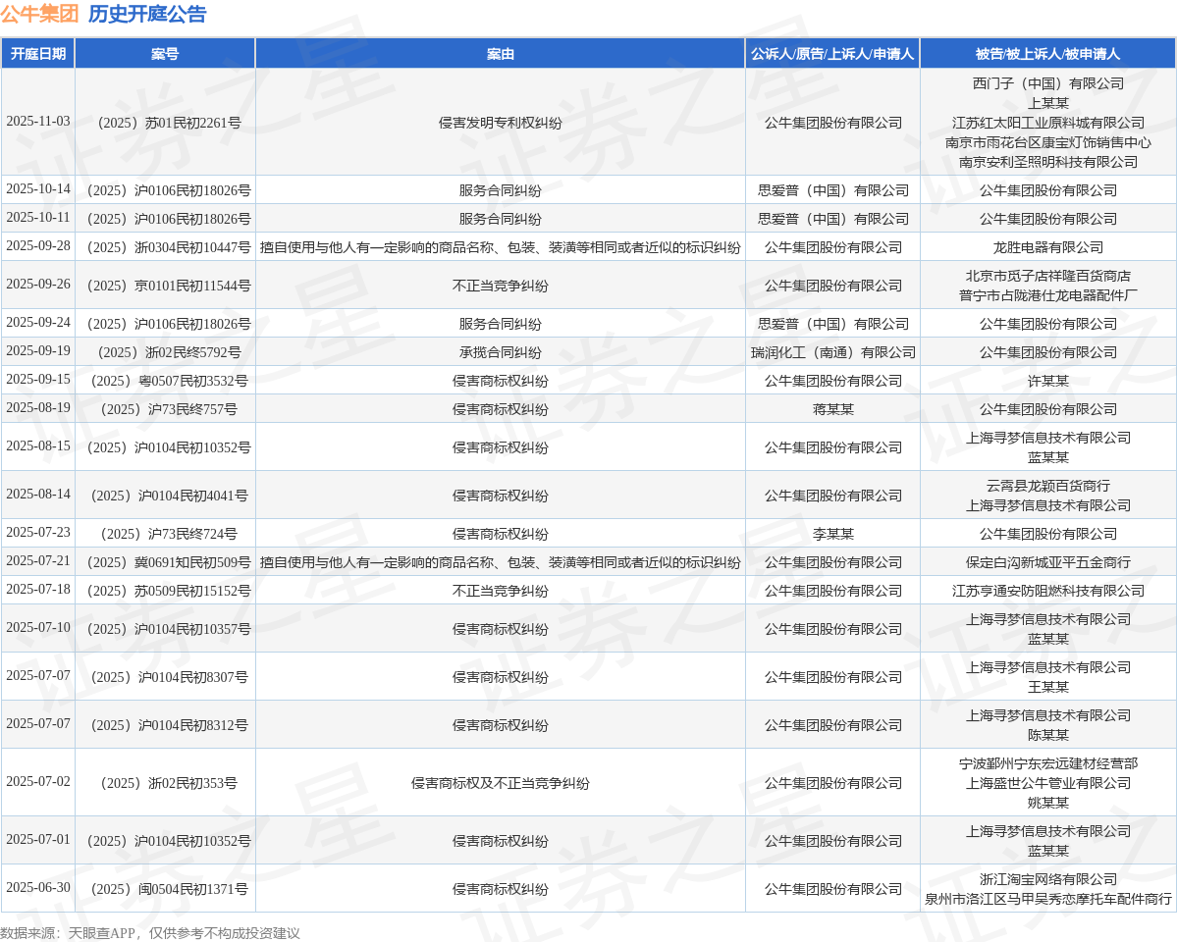Click the date 2025-06-30
Screen dimensions: 1177x942
tap(38, 888)
